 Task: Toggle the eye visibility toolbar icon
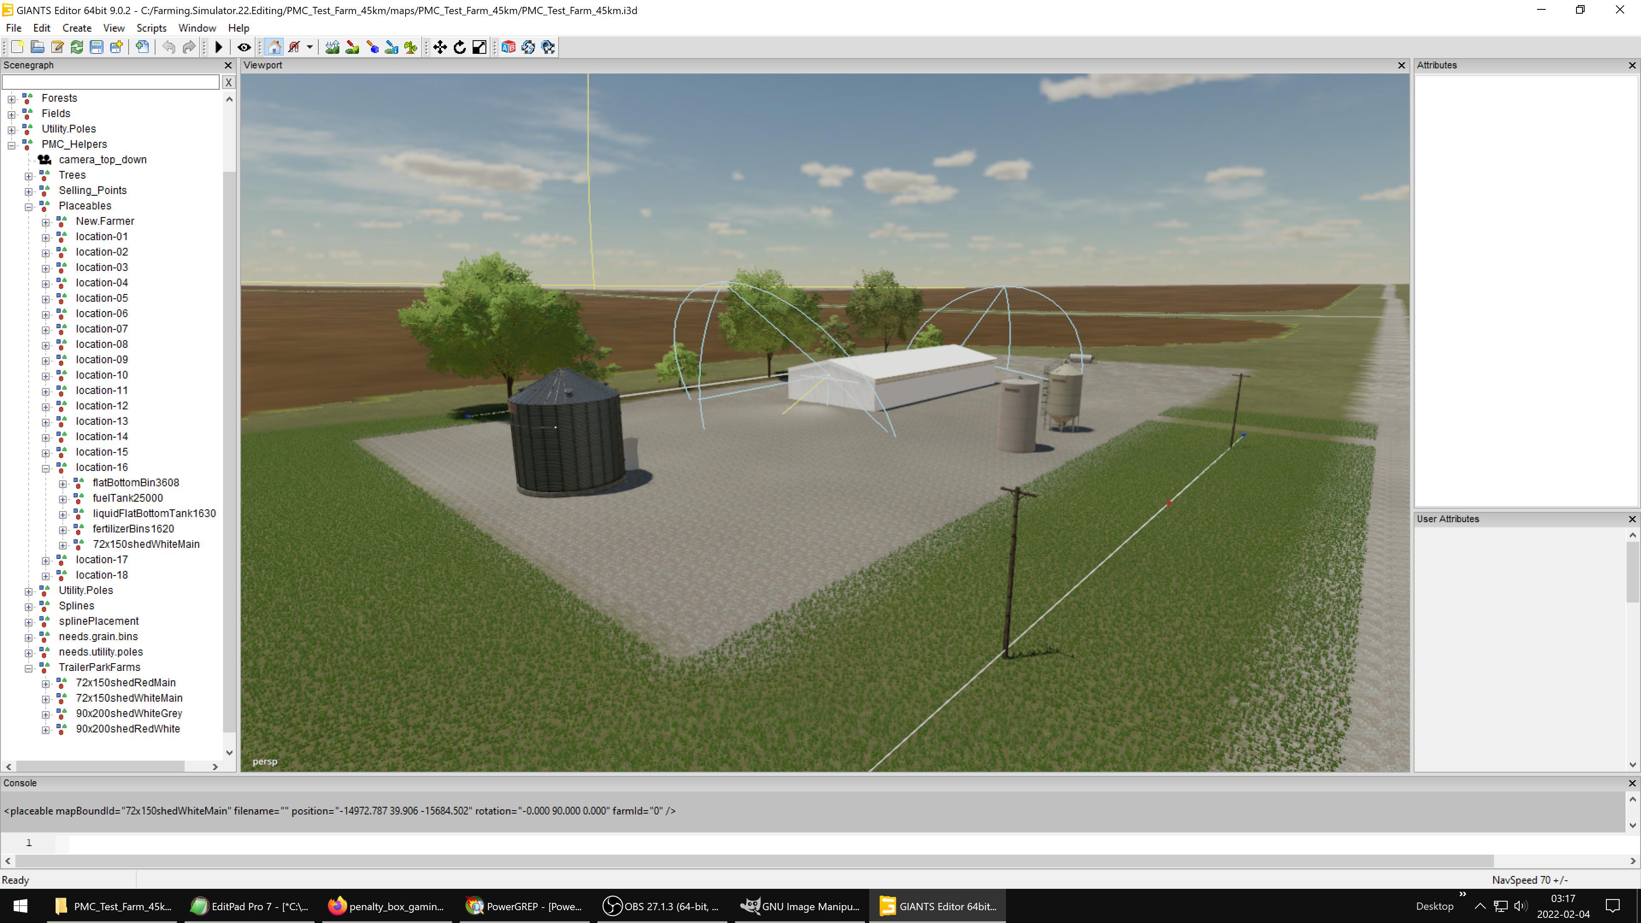[x=244, y=47]
